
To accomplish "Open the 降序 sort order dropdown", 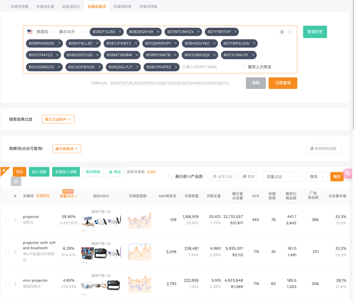I will [316, 177].
